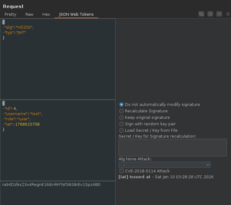Click the iat value 1768015708

(x=27, y=124)
